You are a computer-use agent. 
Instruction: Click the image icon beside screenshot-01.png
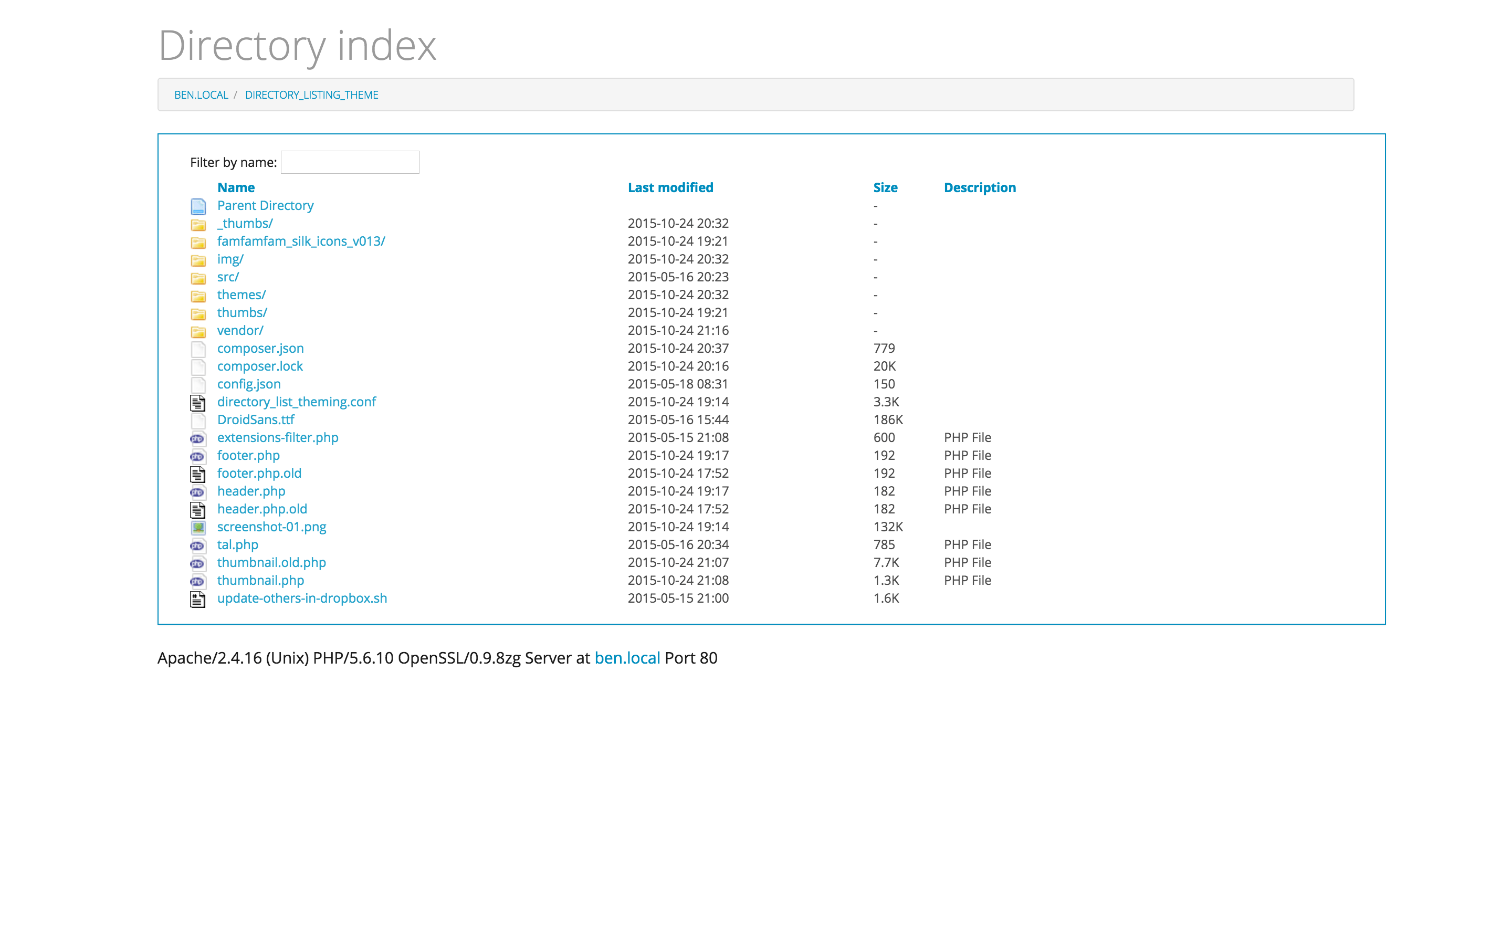tap(198, 528)
